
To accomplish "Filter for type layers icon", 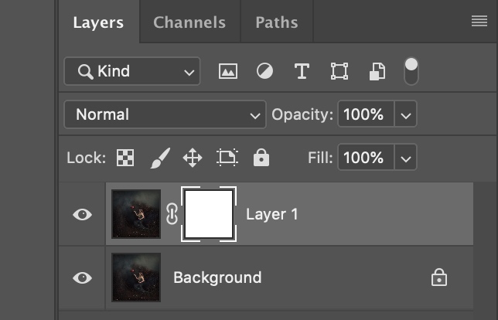I will point(302,71).
